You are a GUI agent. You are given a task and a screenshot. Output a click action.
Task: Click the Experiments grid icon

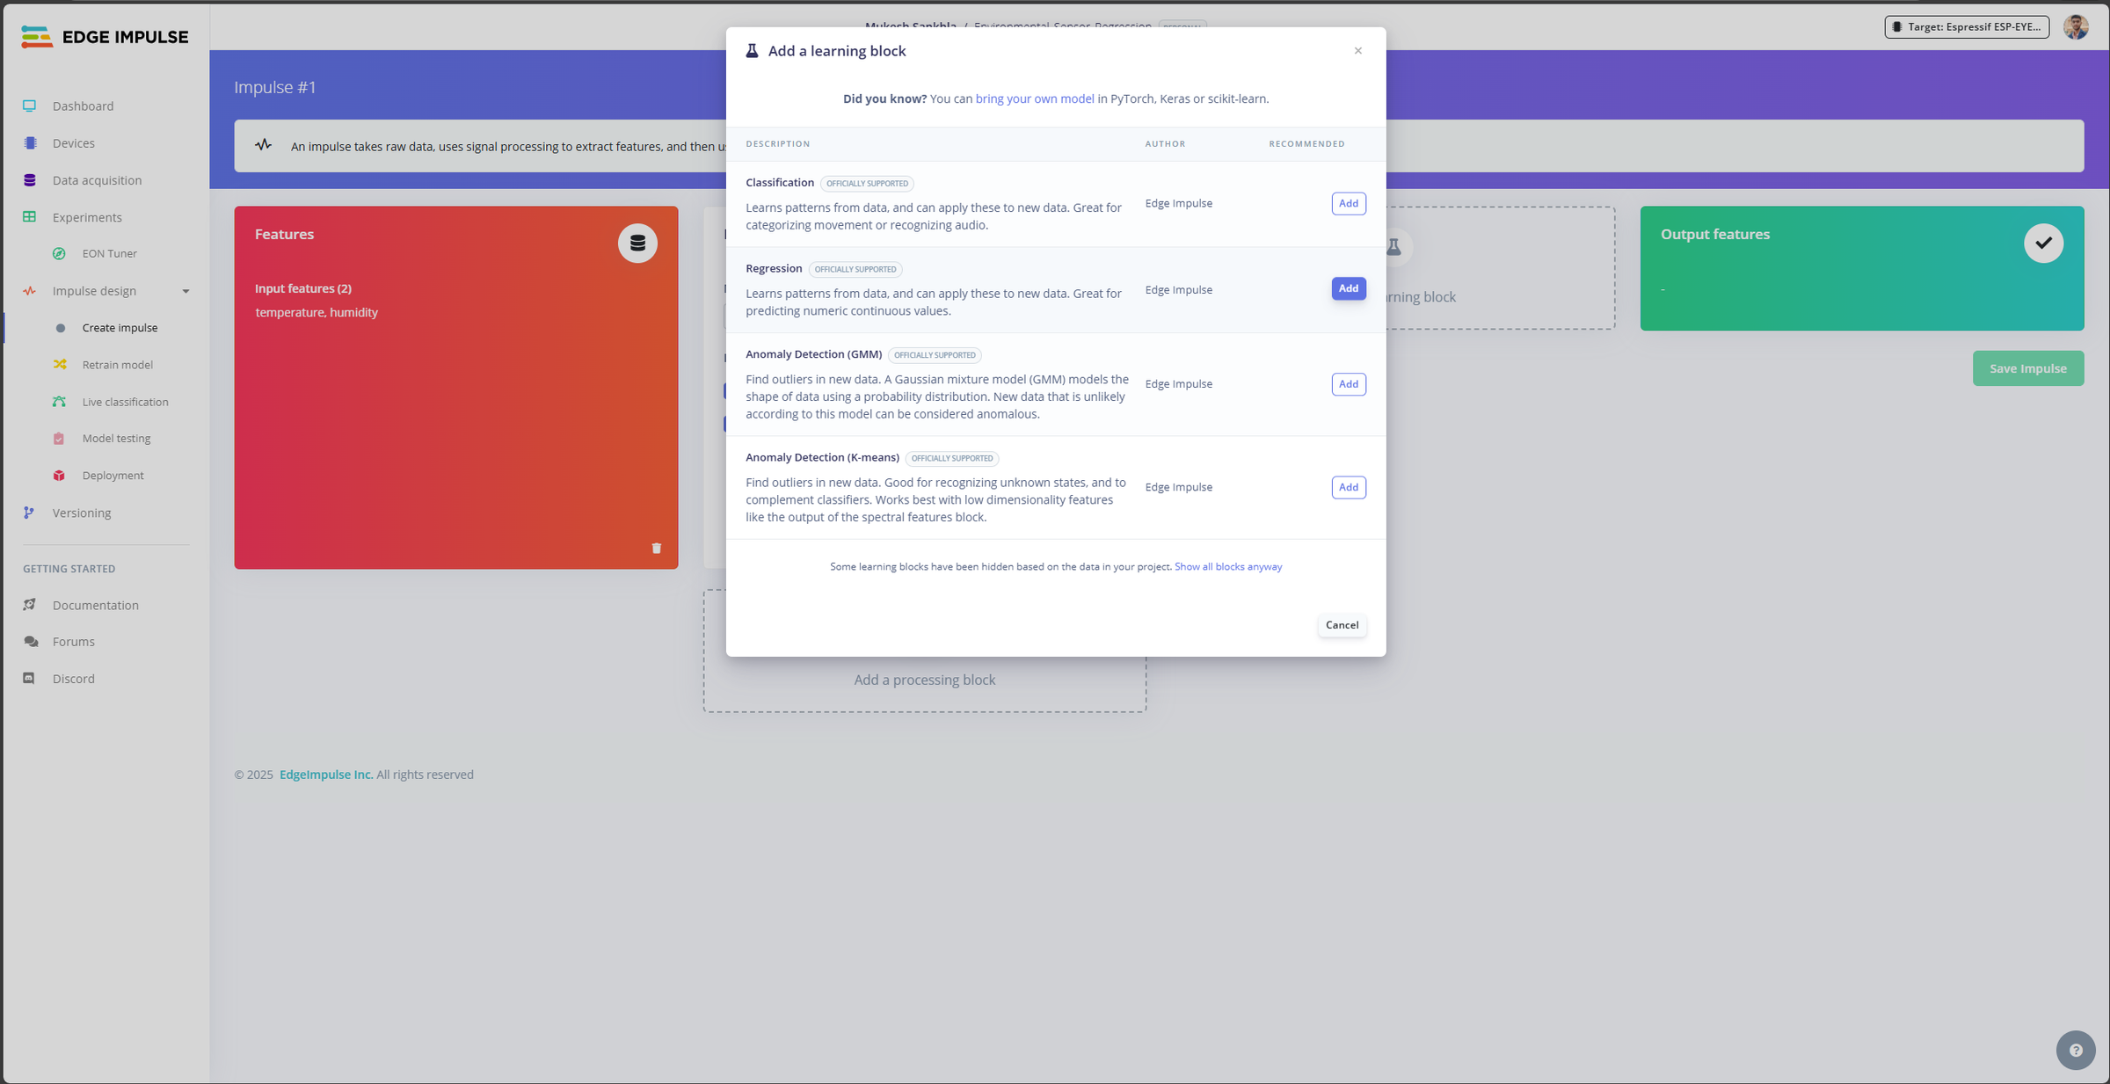(x=30, y=216)
